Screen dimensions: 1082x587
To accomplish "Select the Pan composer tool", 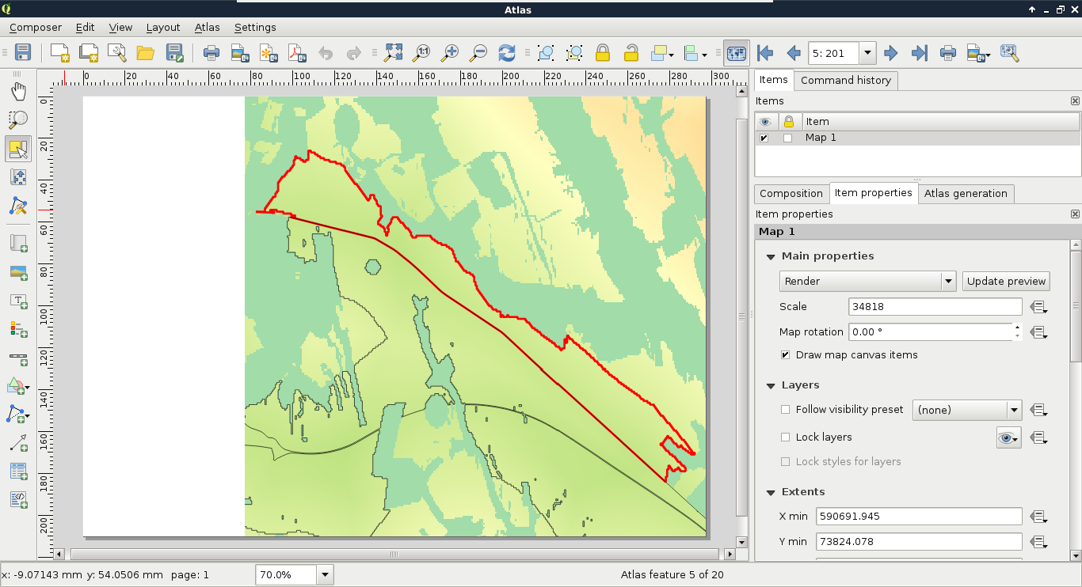I will 17,92.
